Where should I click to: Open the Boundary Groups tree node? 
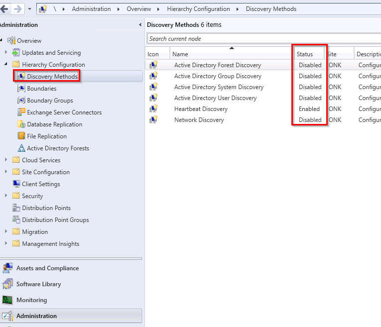pos(50,101)
